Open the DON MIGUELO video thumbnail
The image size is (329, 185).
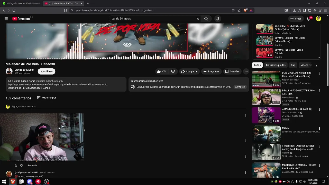click(266, 79)
